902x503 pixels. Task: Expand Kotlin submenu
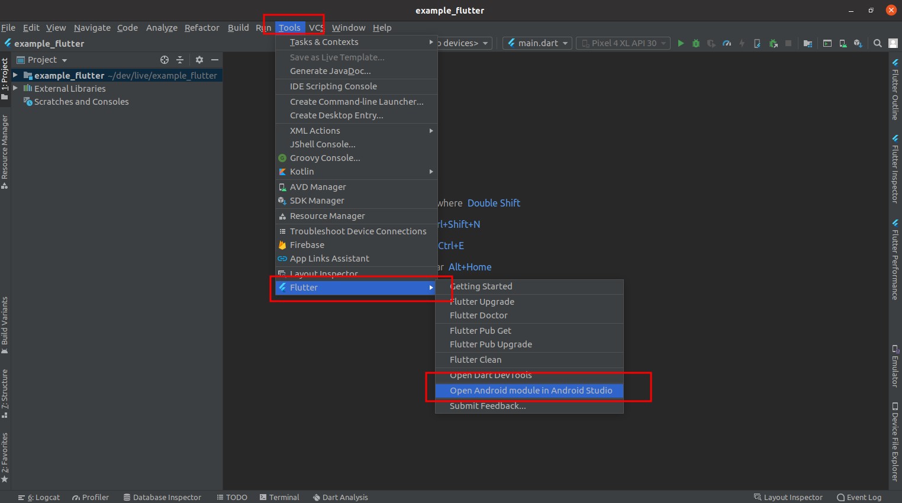pyautogui.click(x=356, y=172)
